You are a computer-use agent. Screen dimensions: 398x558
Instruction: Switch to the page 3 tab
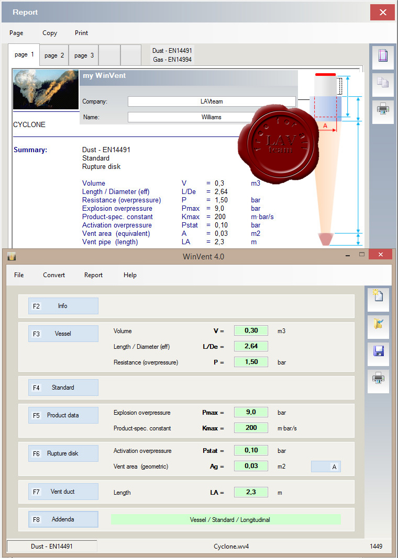coord(84,55)
